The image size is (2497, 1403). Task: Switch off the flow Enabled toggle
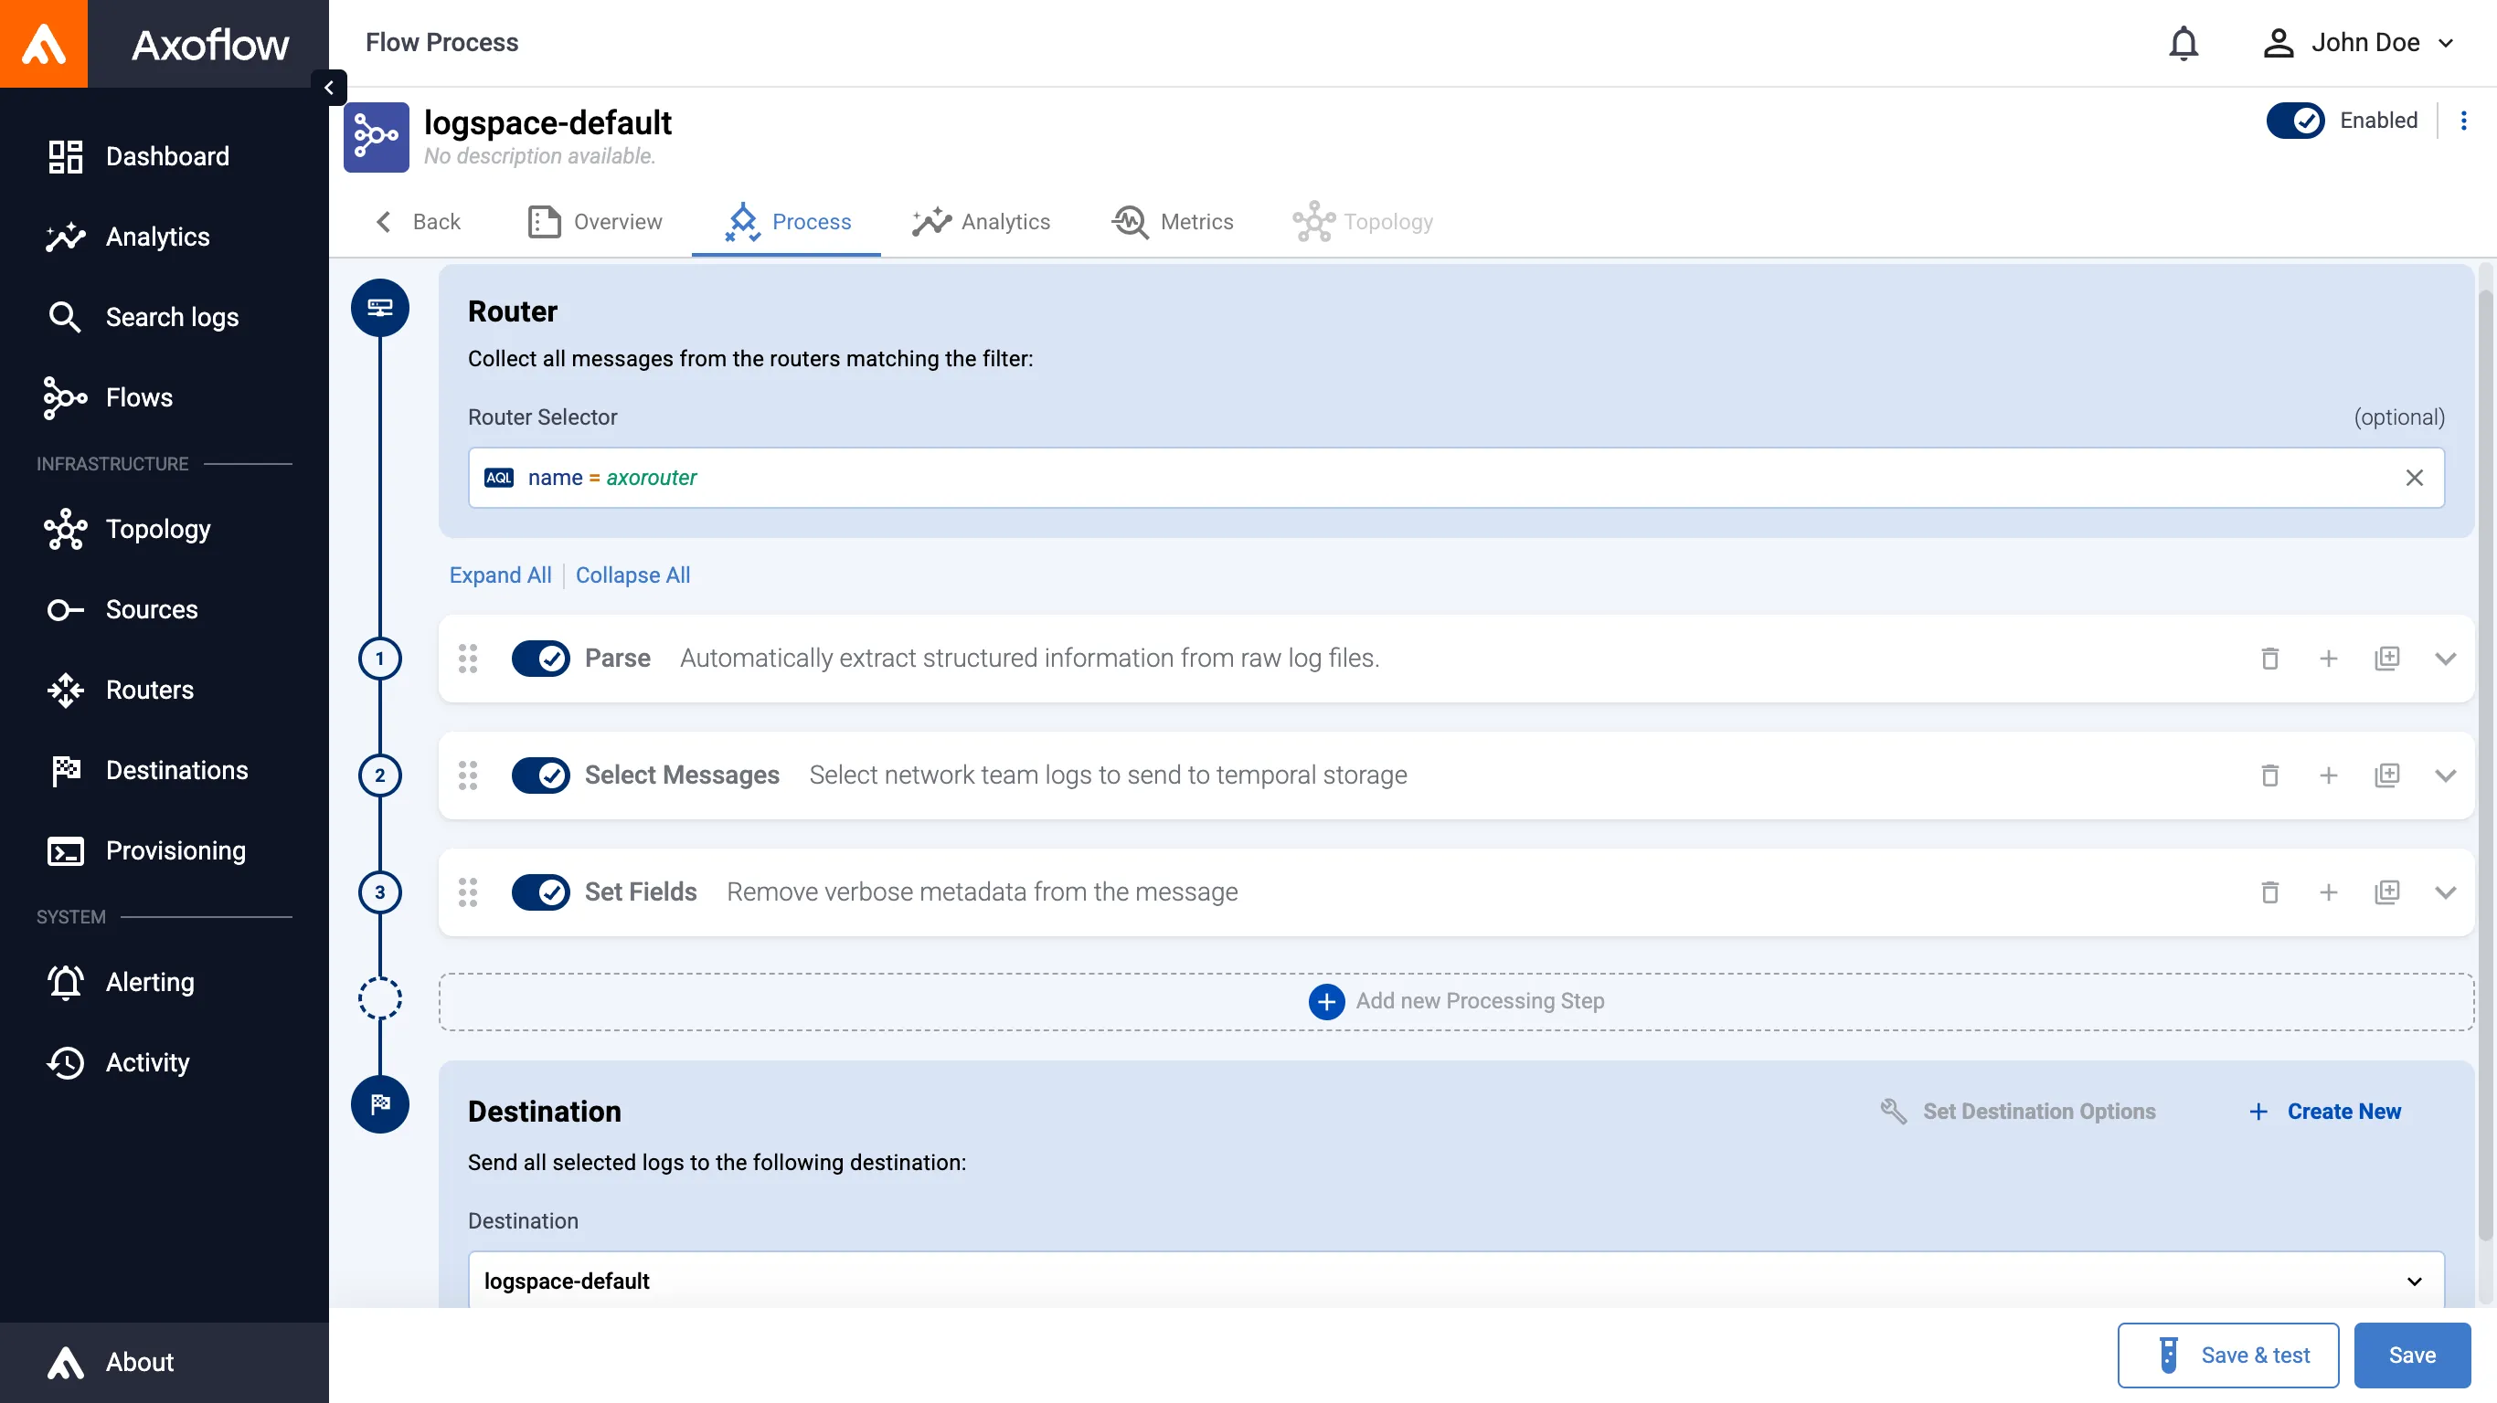2294,121
